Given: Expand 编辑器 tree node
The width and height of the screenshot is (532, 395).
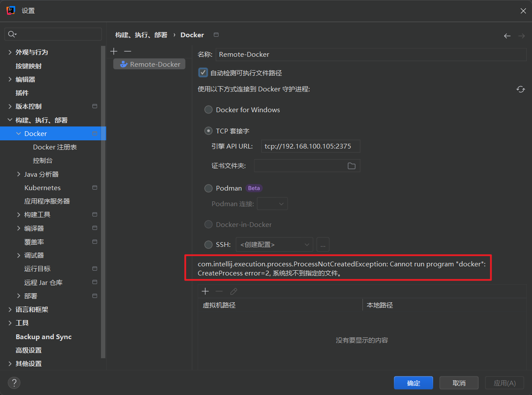Looking at the screenshot, I should click(10, 79).
